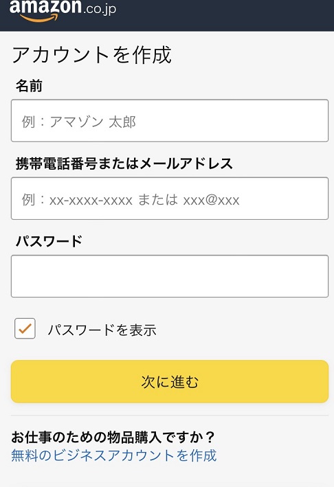Viewport: 334px width, 487px height.
Task: Tick the パスワードを表示 checkbox
Action: click(x=25, y=328)
